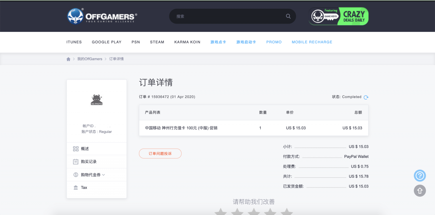The height and width of the screenshot is (215, 435).
Task: Click the Tax bank building icon
Action: pyautogui.click(x=76, y=188)
